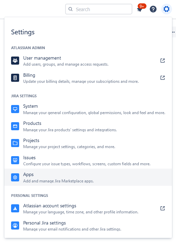Click the Apps hexagon icon
176x244 pixels.
(15, 177)
